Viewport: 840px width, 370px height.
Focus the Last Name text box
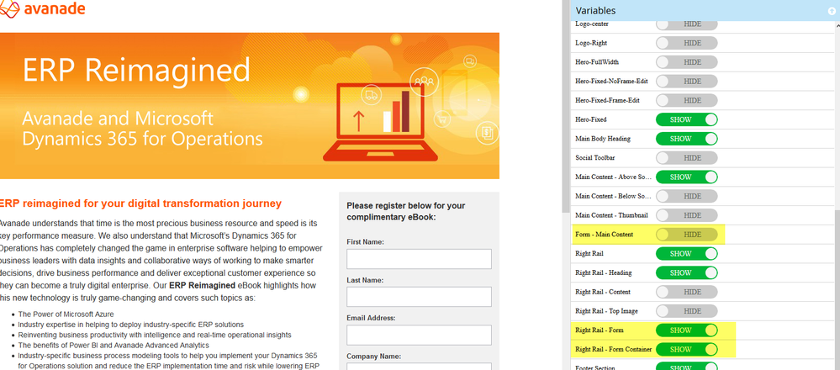coord(419,297)
